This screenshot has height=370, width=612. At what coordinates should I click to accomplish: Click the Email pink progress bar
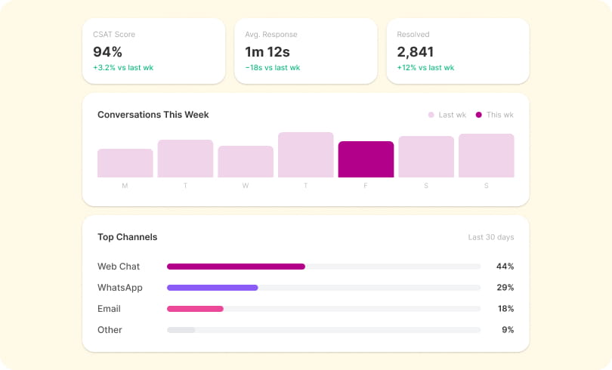click(195, 308)
